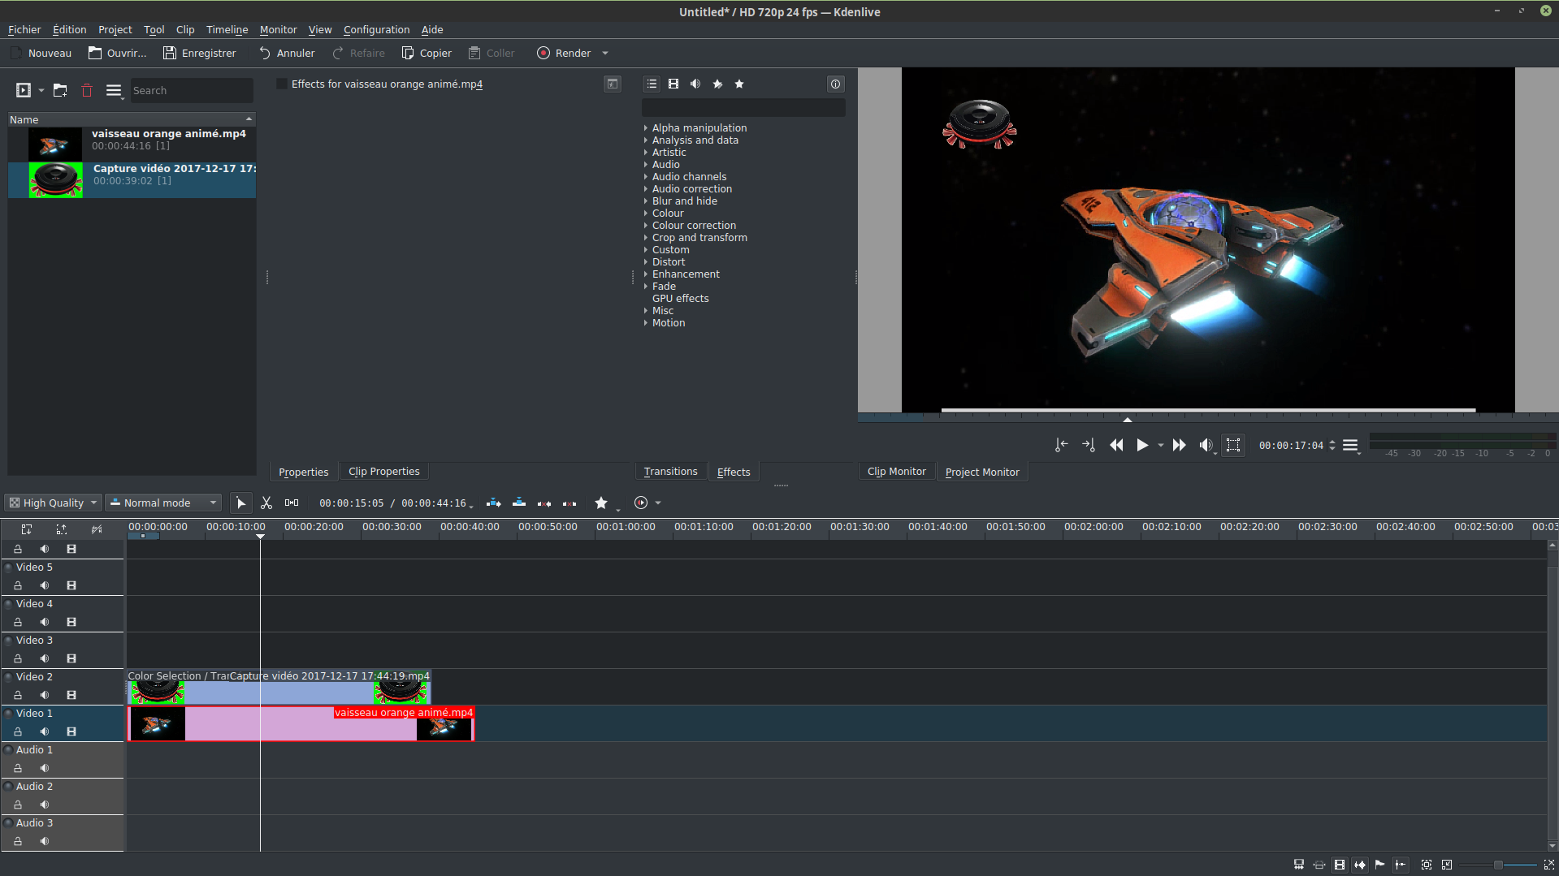This screenshot has height=876, width=1559.
Task: Open the project bin view options menu
Action: [x=114, y=91]
